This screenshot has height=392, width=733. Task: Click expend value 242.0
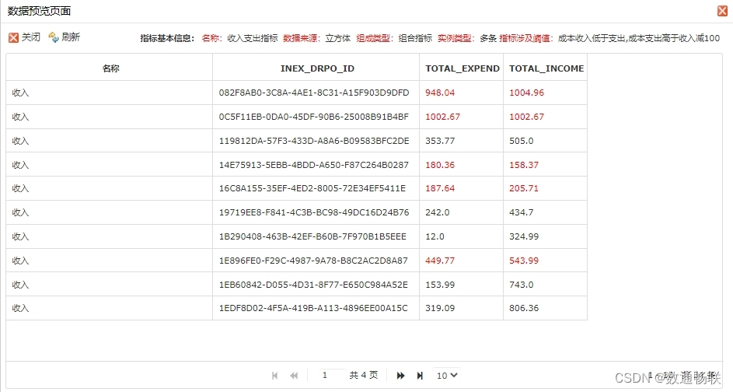[437, 212]
